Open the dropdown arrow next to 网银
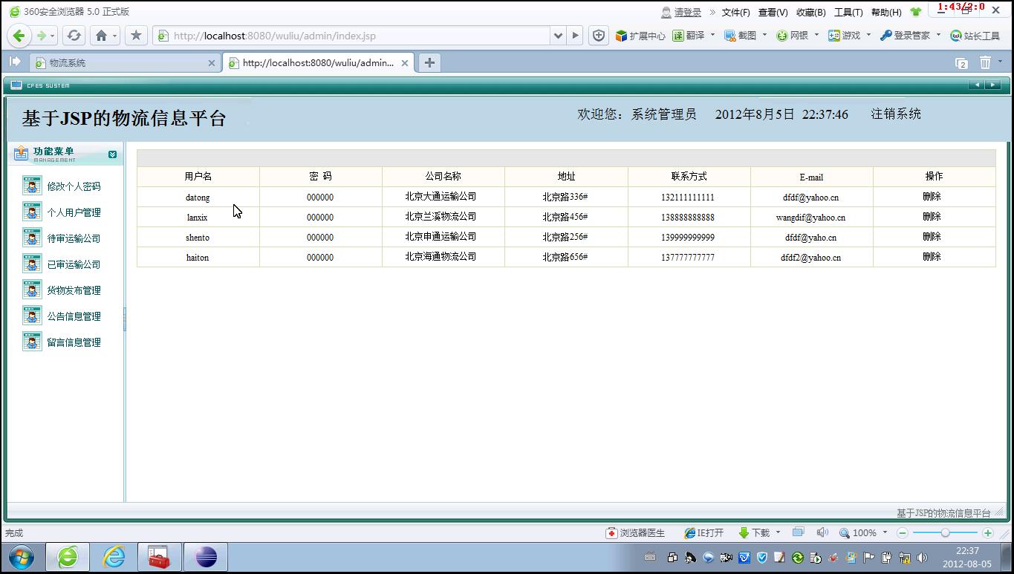This screenshot has width=1014, height=574. pos(816,35)
